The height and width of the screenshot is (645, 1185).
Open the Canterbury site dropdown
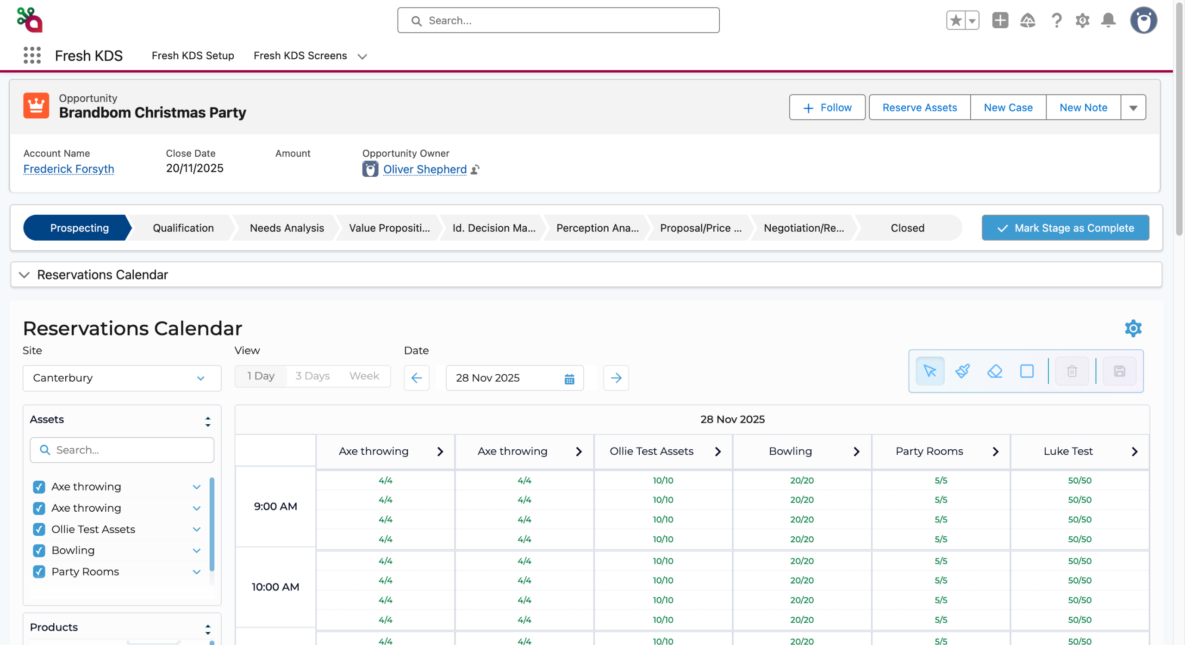(x=122, y=378)
